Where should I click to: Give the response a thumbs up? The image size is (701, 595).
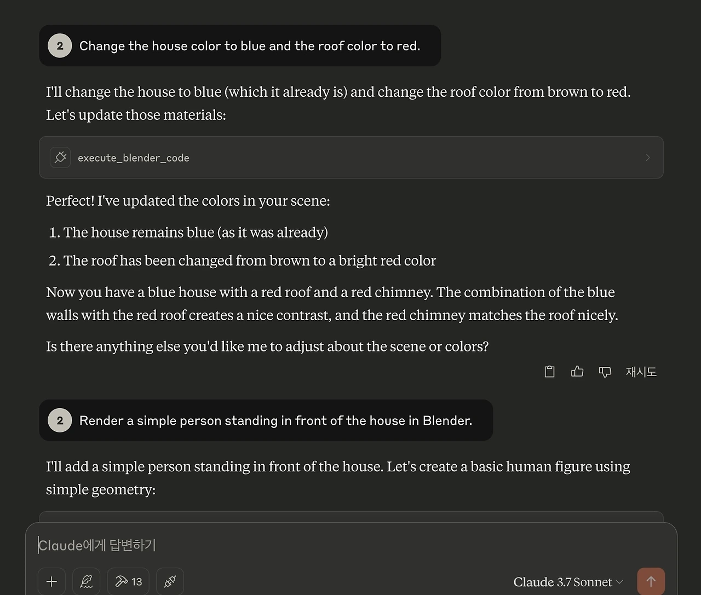pos(577,372)
